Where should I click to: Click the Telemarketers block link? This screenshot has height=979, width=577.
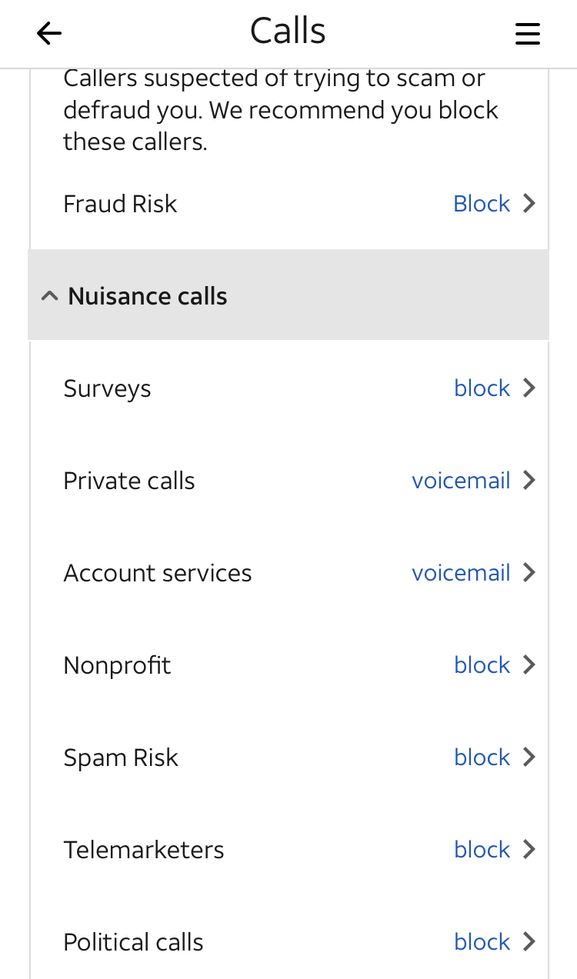pyautogui.click(x=482, y=850)
